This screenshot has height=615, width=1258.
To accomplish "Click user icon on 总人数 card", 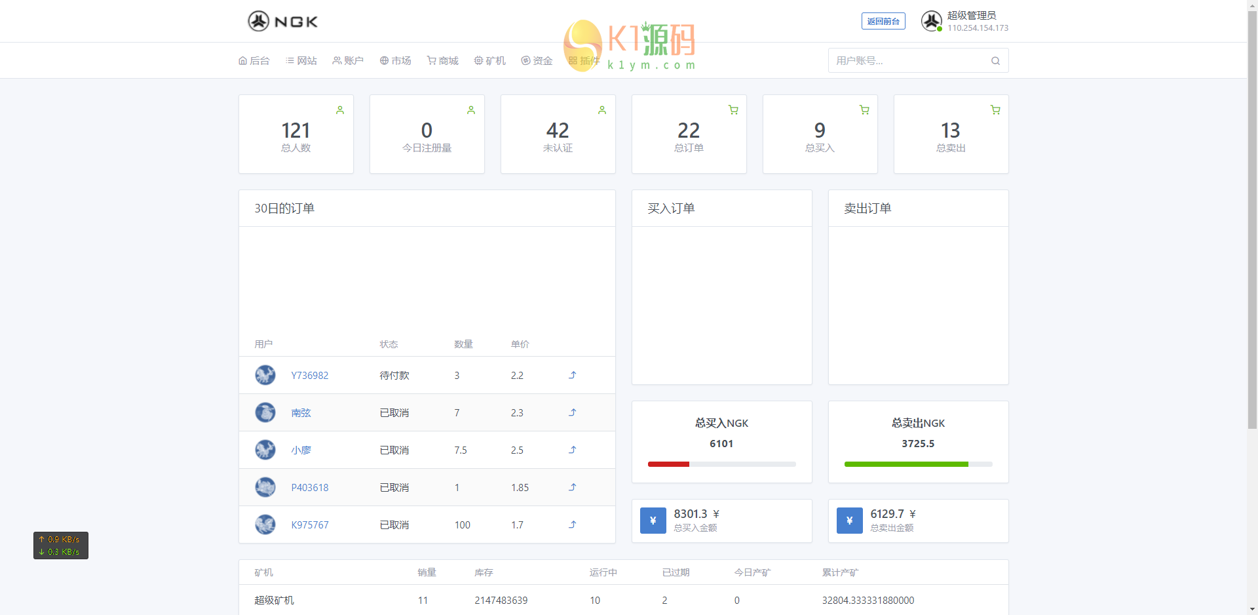I will (x=340, y=110).
